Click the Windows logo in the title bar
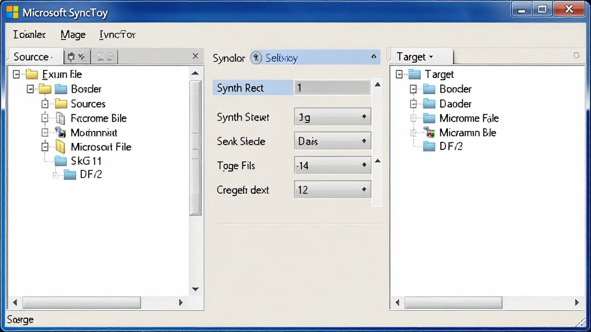Image resolution: width=591 pixels, height=332 pixels. (x=12, y=12)
